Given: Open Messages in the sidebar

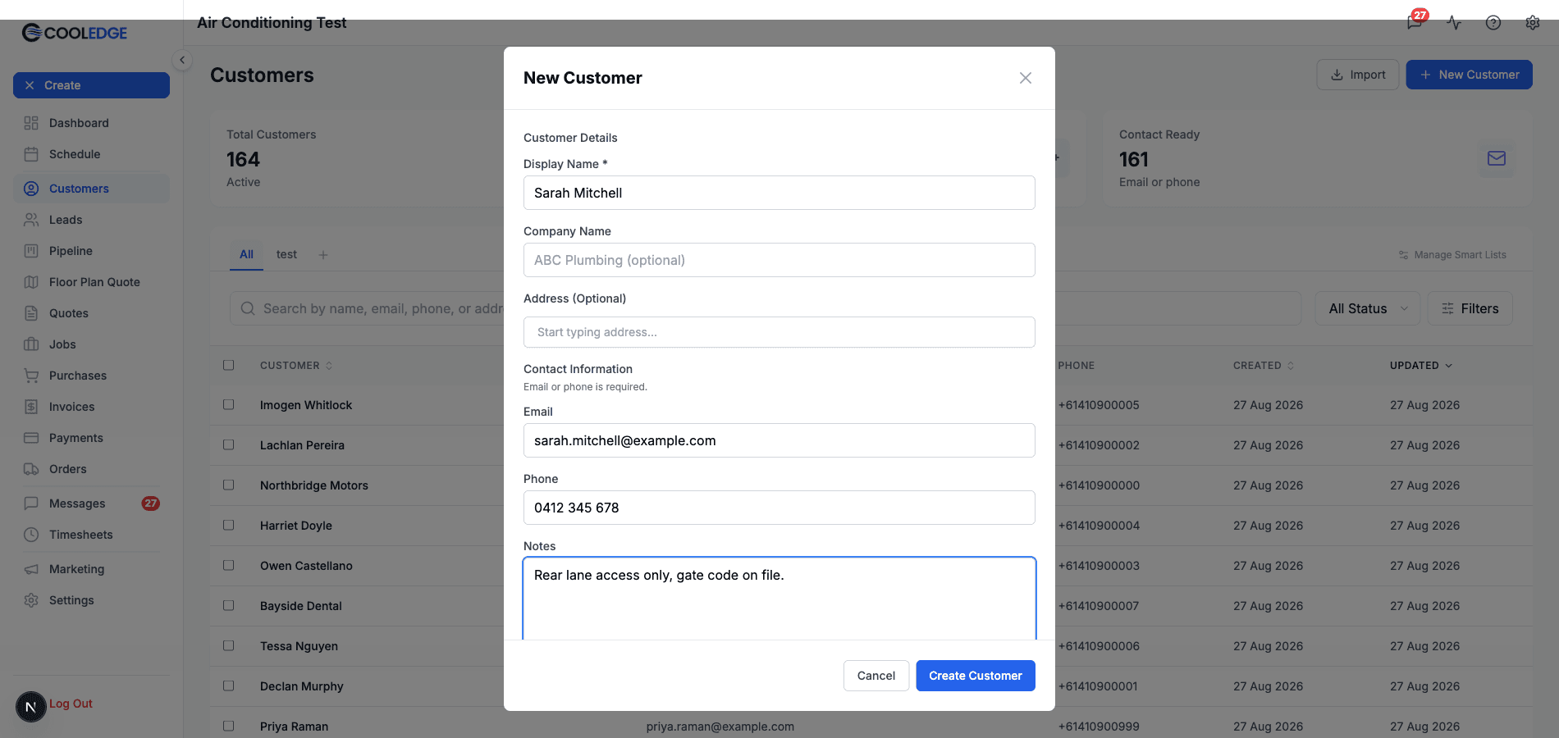Looking at the screenshot, I should coord(91,503).
